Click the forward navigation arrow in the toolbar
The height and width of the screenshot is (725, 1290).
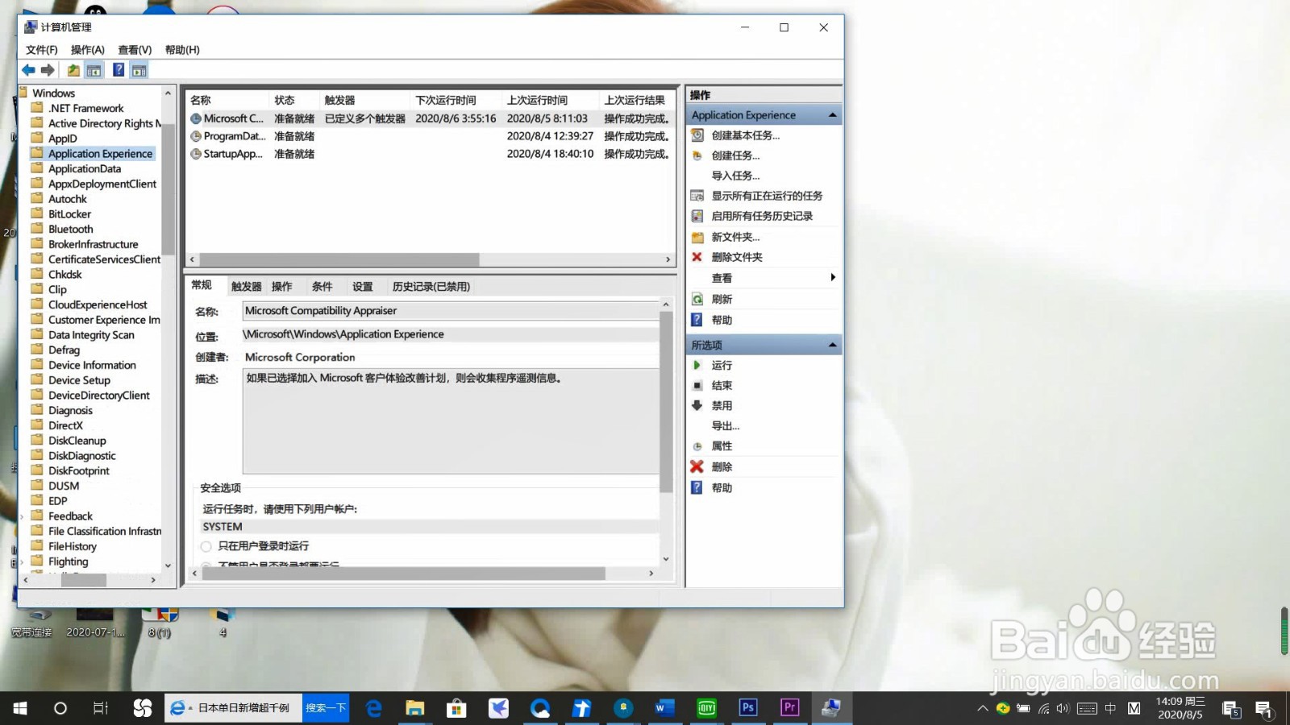[47, 70]
